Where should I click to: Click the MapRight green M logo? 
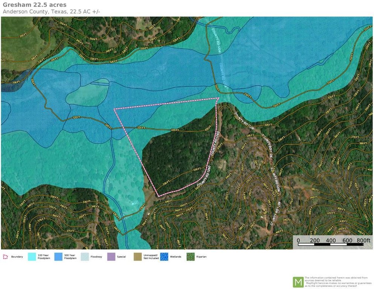tap(298, 282)
